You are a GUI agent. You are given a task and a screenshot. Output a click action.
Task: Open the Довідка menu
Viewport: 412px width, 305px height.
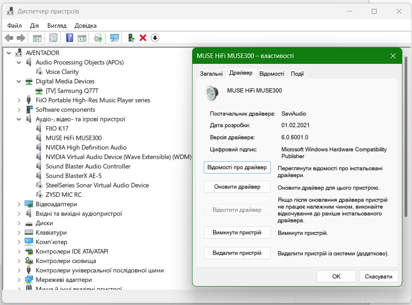(86, 26)
